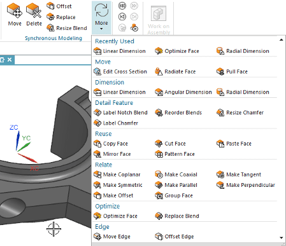Click rewind-to-first feature playback icon
Image resolution: width=286 pixels, height=246 pixels.
click(x=122, y=6)
